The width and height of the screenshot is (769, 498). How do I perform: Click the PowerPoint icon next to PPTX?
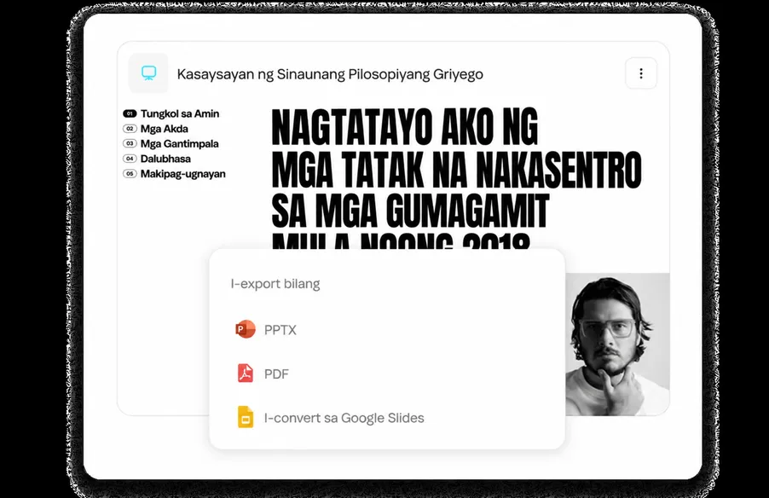(x=246, y=329)
